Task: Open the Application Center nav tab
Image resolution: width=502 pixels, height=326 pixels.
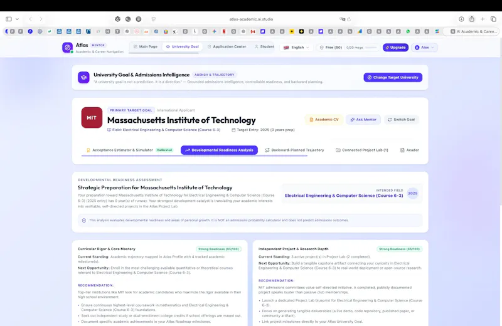Action: 227,47
